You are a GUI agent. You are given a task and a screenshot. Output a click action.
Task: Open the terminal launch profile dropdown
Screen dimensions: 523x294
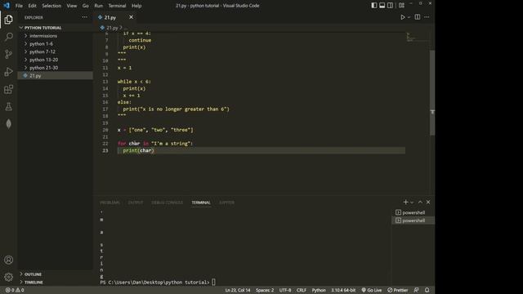point(412,203)
